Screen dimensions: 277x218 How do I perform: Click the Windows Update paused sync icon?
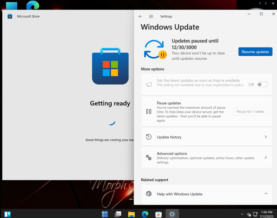[x=155, y=49]
